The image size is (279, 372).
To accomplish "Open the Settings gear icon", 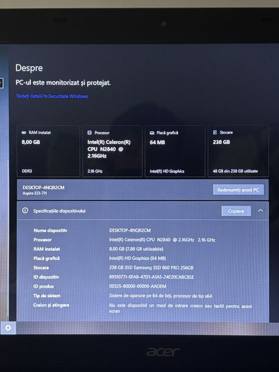I will (x=8, y=328).
